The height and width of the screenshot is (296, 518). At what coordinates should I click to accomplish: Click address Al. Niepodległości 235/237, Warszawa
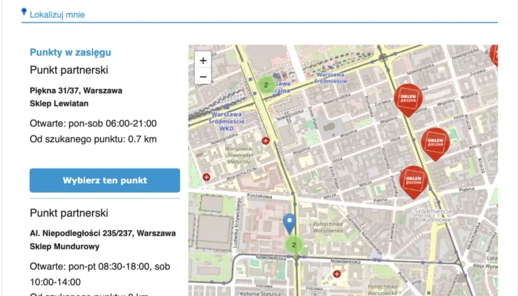(103, 233)
